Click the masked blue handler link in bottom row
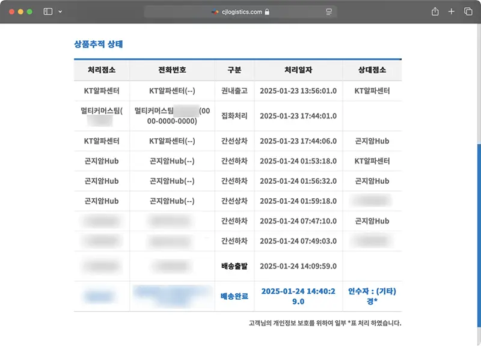This screenshot has width=481, height=346. point(99,296)
